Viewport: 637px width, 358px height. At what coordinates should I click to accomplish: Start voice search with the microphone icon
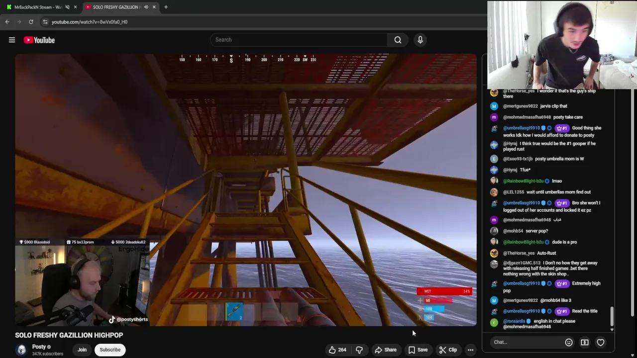pyautogui.click(x=420, y=40)
